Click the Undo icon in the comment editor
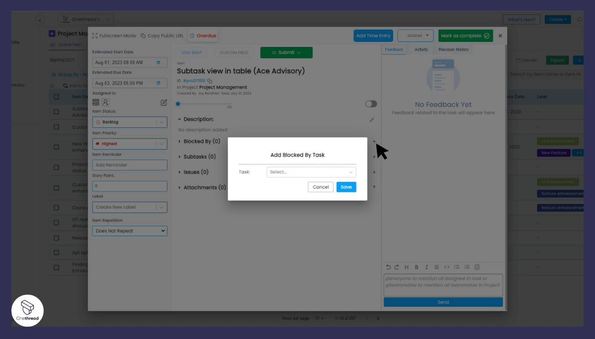The width and height of the screenshot is (595, 339). pos(389,267)
